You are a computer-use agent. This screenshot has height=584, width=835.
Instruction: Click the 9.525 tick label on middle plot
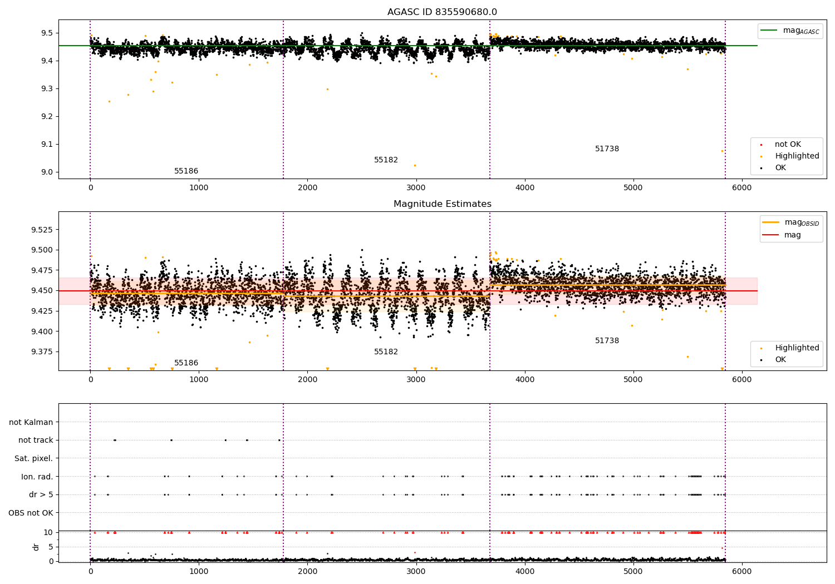pos(42,230)
